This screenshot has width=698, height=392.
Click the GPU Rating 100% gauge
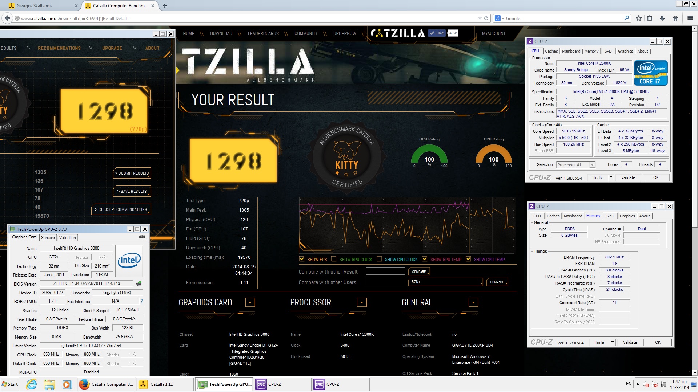429,155
